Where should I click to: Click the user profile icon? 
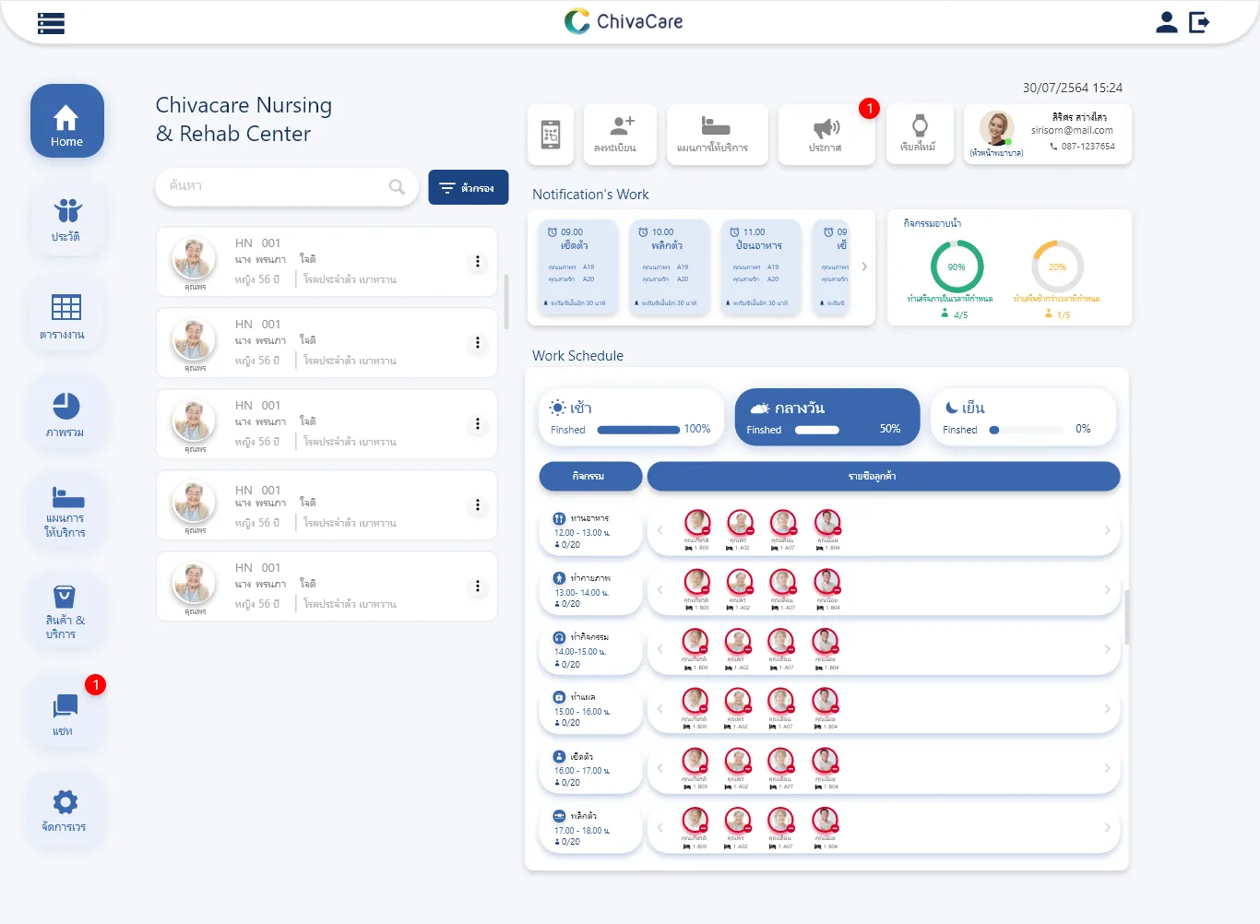click(1166, 22)
